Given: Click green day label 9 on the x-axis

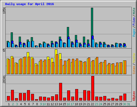Looking at the screenshot, I should pos(41,104).
